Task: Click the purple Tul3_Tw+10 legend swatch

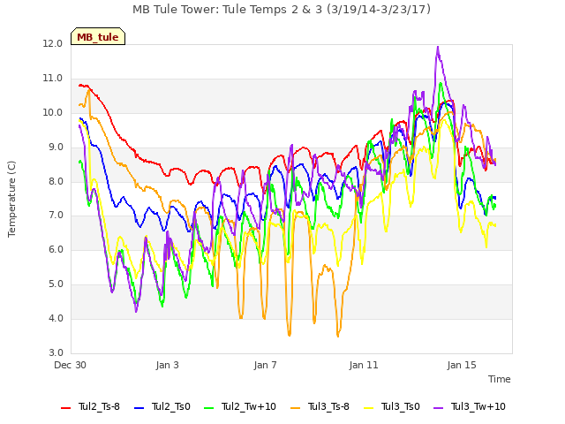Action: (438, 407)
